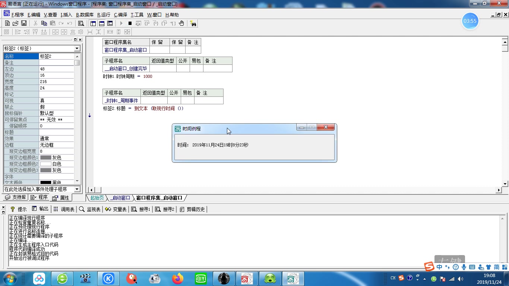
Task: Click the Sogou microphone voice input icon
Action: click(x=464, y=267)
